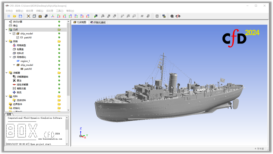Click the film reel animation icon
Image resolution: width=273 pixels, height=154 pixels.
[172, 16]
